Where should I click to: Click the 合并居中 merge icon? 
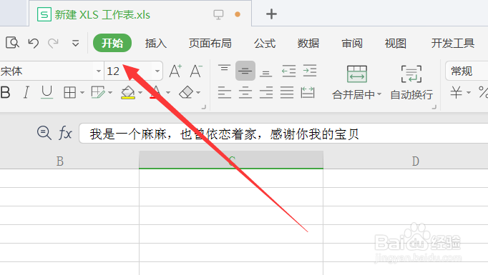(357, 74)
